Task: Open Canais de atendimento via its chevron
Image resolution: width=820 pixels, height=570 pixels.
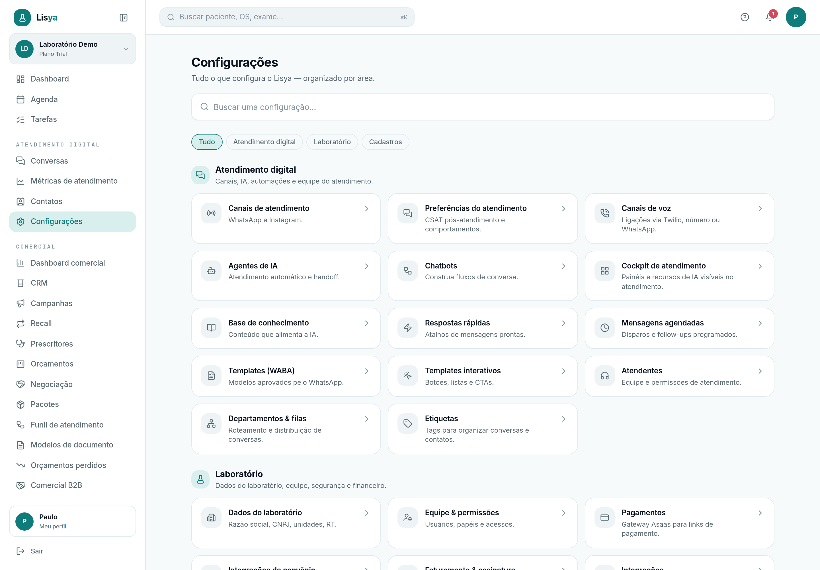Action: (366, 209)
